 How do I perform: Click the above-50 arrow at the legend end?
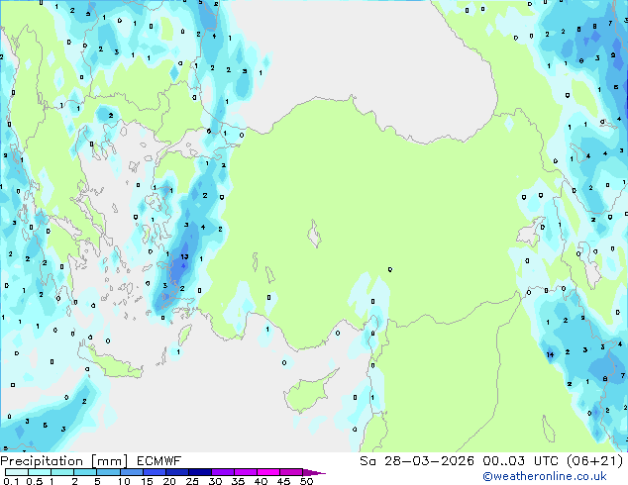(314, 473)
